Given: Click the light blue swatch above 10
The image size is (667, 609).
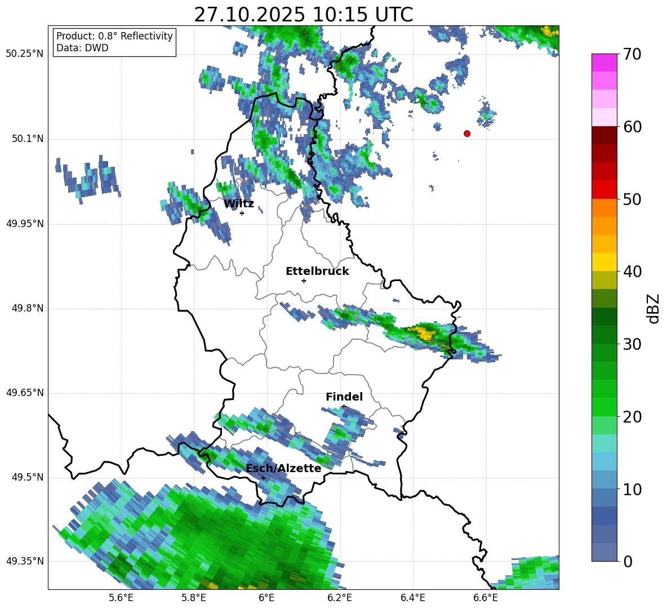Looking at the screenshot, I should pyautogui.click(x=604, y=479).
